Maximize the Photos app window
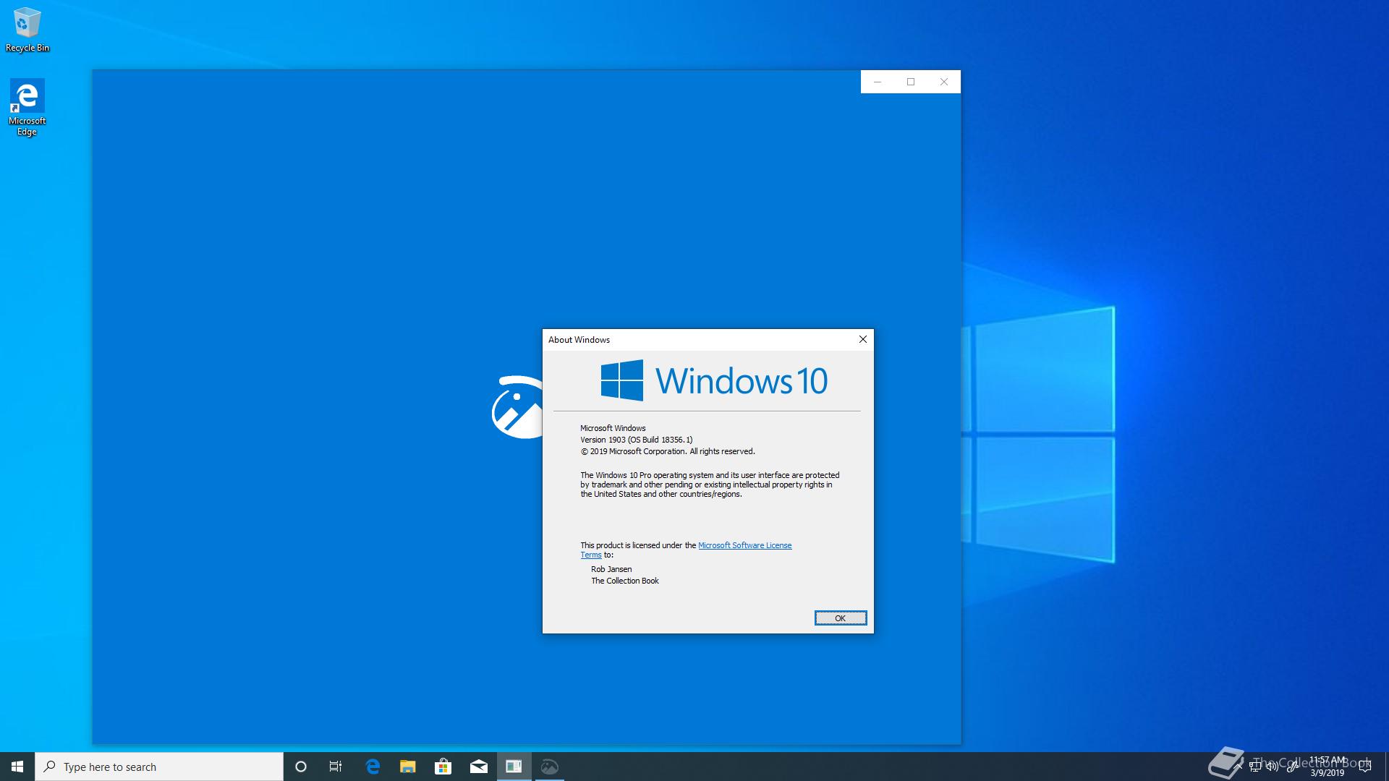 click(x=911, y=82)
